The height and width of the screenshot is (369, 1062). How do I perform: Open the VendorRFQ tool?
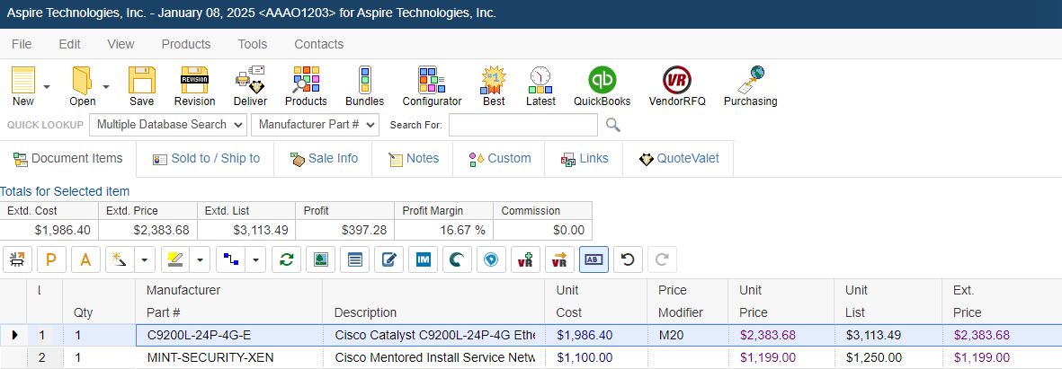tap(676, 85)
